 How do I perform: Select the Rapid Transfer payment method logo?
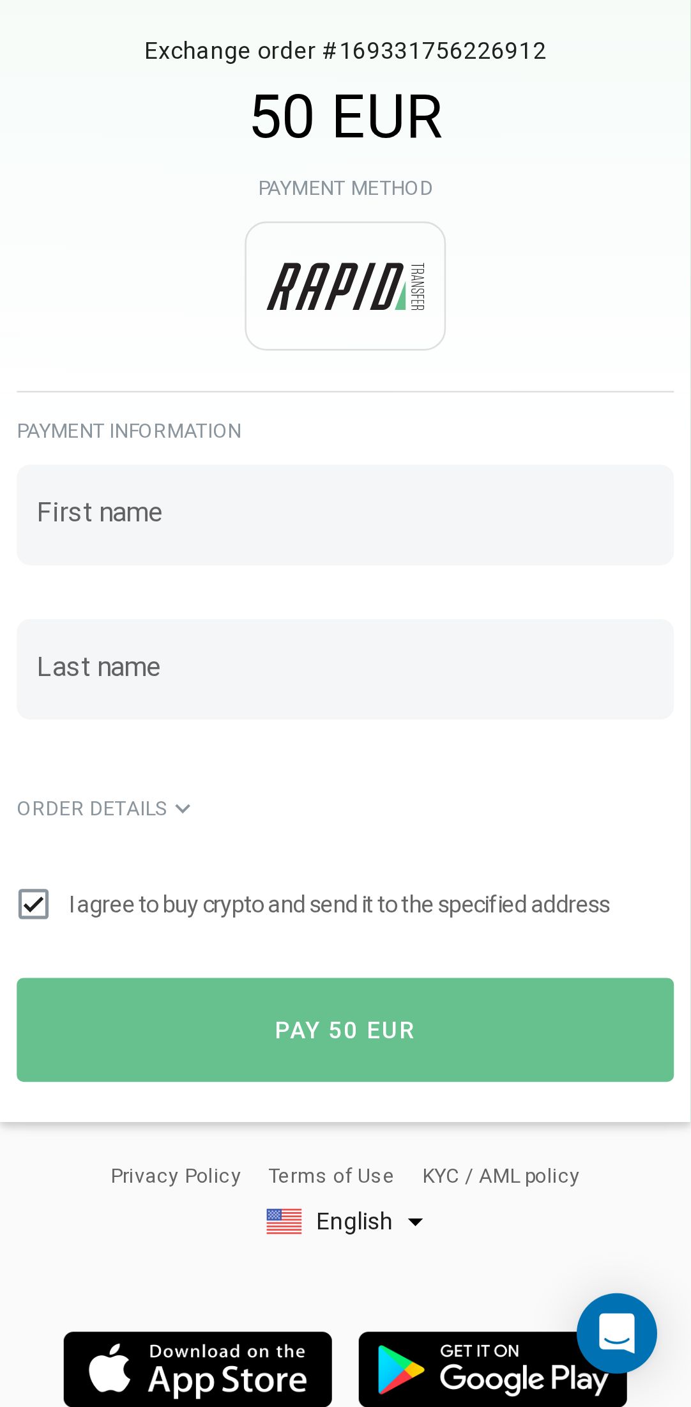click(345, 286)
